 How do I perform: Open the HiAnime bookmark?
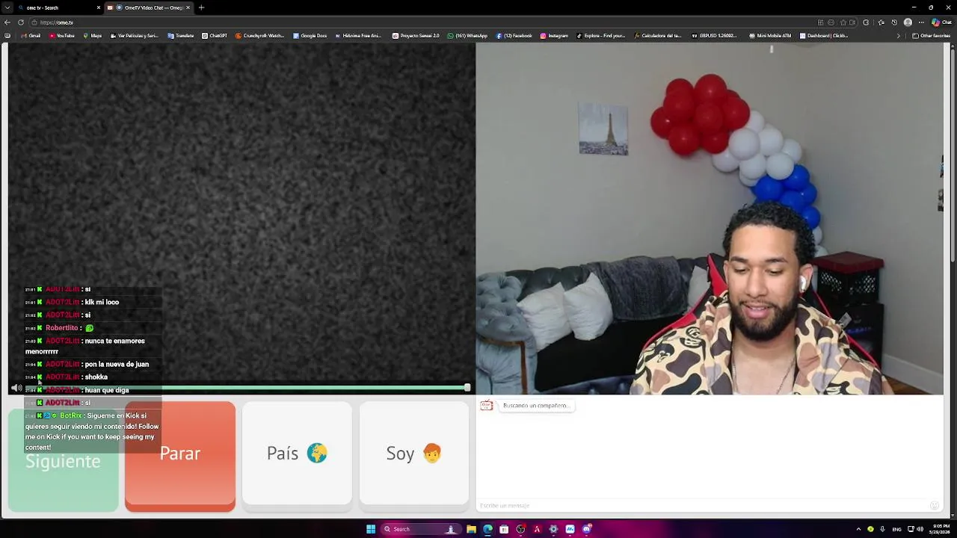click(358, 35)
